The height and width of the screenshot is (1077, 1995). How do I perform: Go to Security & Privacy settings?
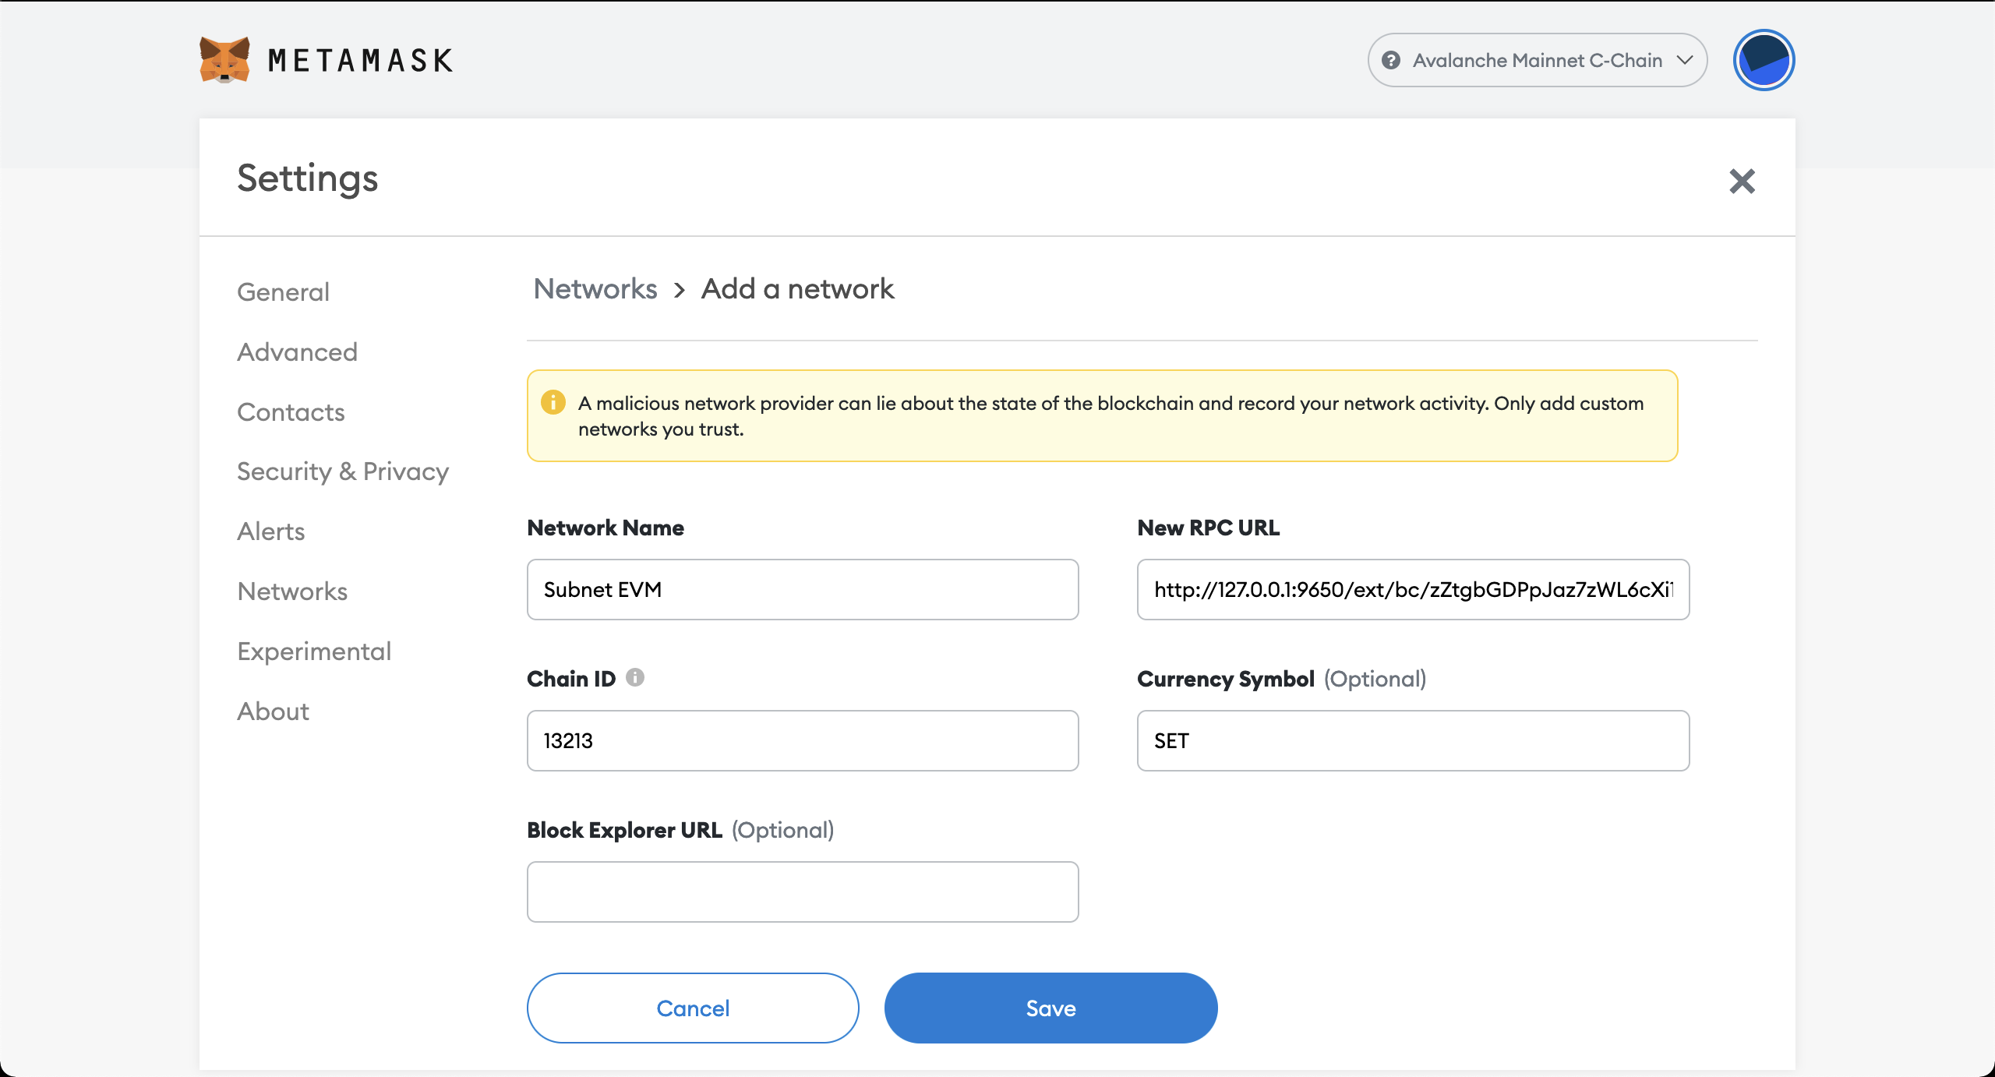[343, 471]
